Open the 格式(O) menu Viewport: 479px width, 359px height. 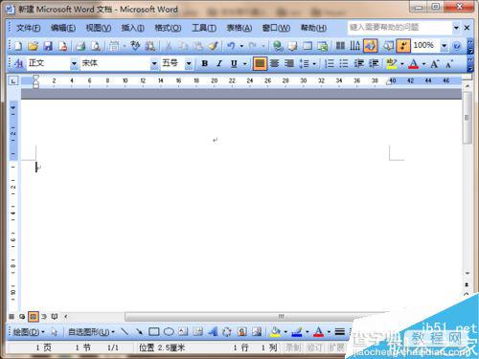168,28
